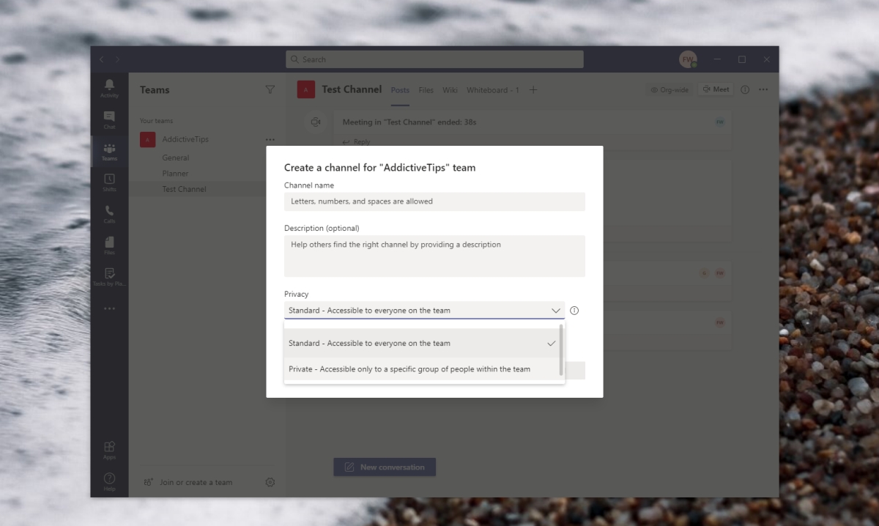Screen dimensions: 879x526
Task: Open the Whiteboard - 1 tab
Action: click(493, 90)
